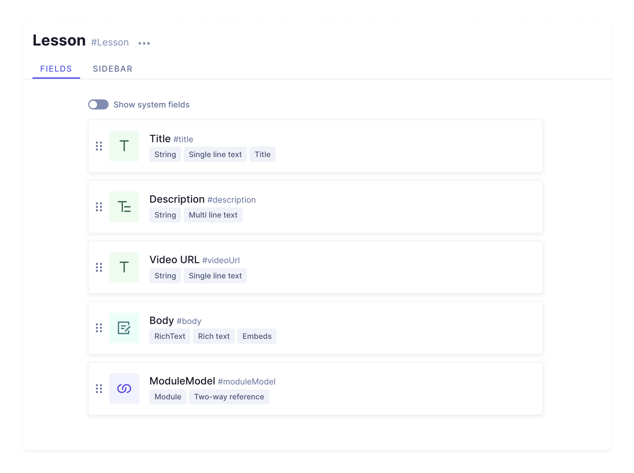Open the ModuleModel field name
The width and height of the screenshot is (634, 473).
(x=182, y=381)
